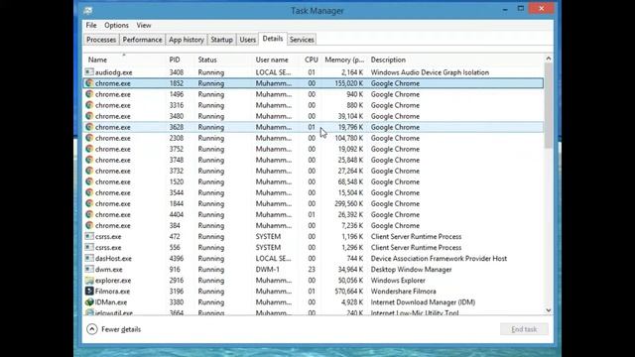635x357 pixels.
Task: Click the Chrome icon for PID 2308
Action: tap(89, 138)
